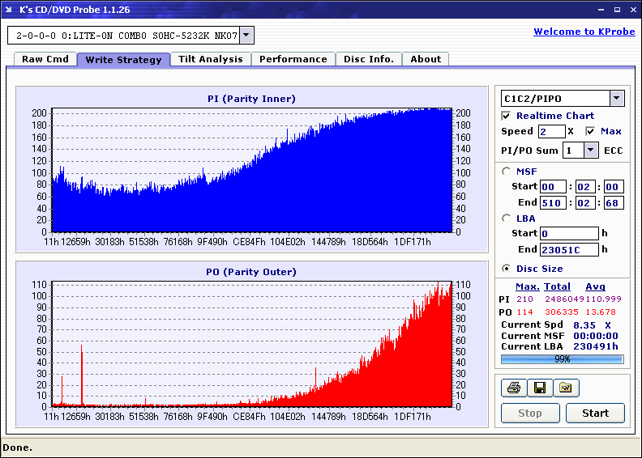The image size is (642, 458).
Task: Click the Current Spd value 8.35
Action: pos(584,325)
